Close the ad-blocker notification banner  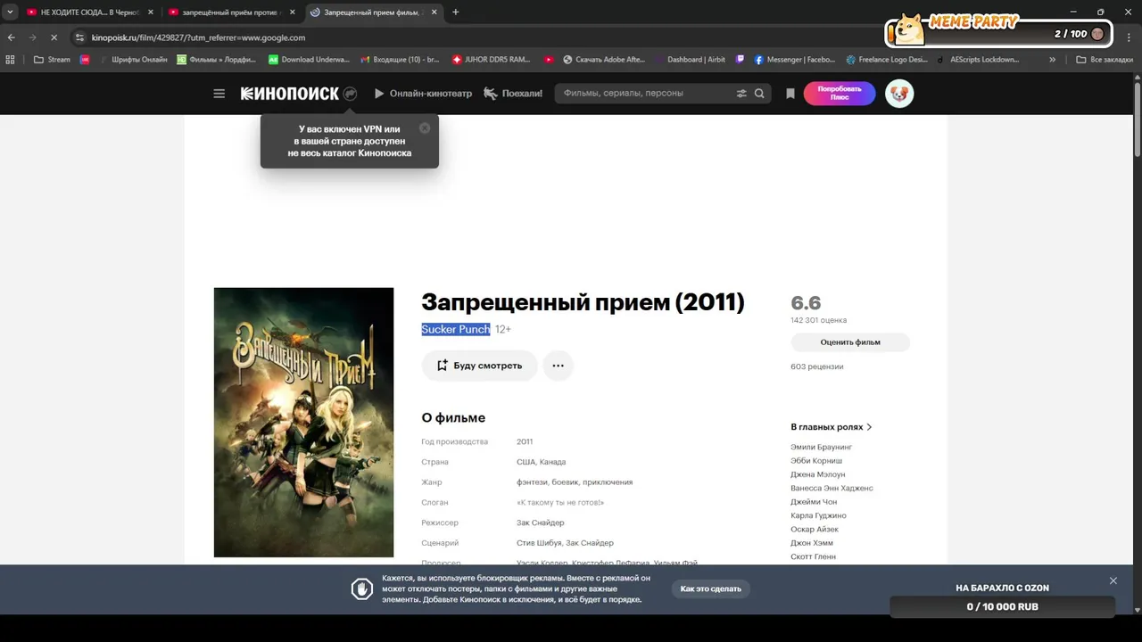[1113, 580]
